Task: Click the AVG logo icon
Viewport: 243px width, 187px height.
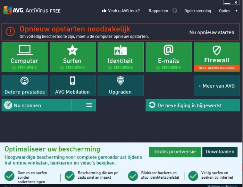Action: coord(7,10)
